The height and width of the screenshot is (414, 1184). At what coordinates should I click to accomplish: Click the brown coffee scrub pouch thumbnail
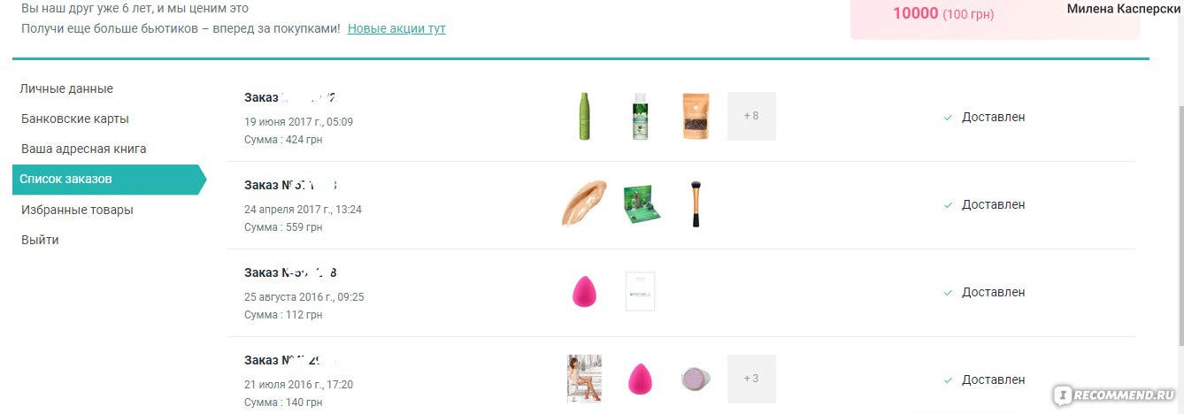pos(696,116)
